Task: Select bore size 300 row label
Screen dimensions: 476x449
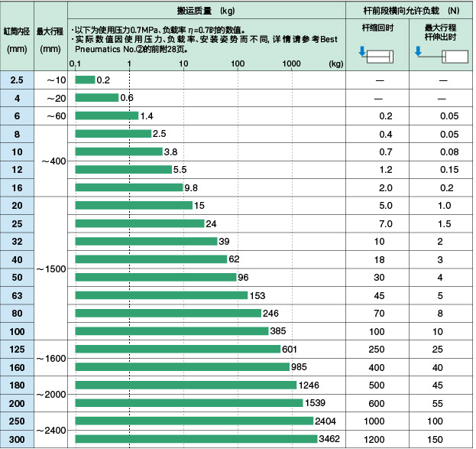Action: pos(17,439)
